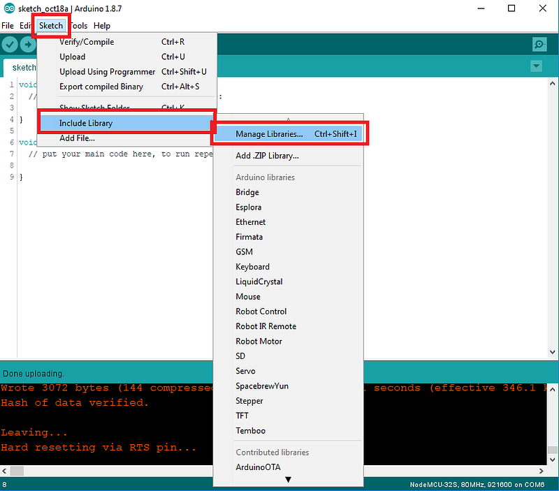The image size is (559, 491).
Task: Select Upload Using Programmer
Action: [127, 72]
